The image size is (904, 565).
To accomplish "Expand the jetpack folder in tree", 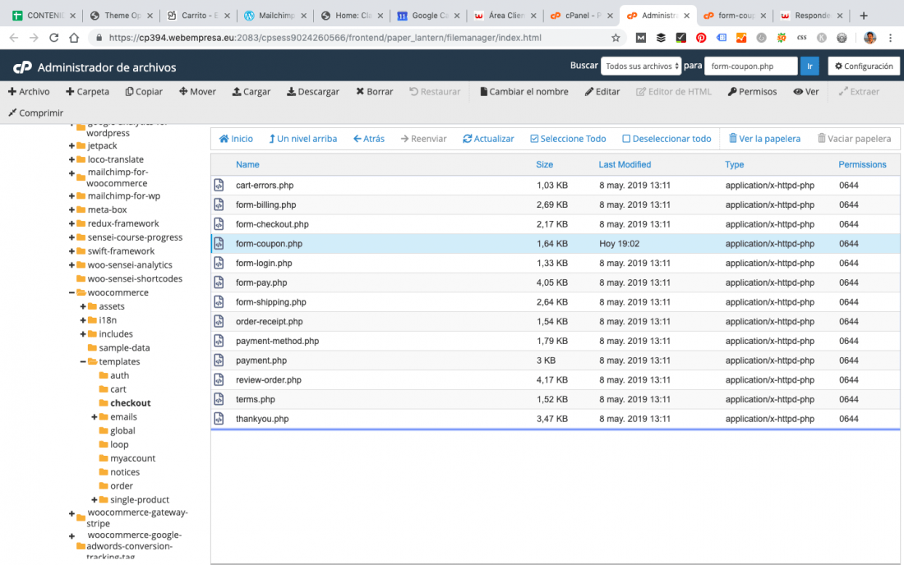I will 71,145.
